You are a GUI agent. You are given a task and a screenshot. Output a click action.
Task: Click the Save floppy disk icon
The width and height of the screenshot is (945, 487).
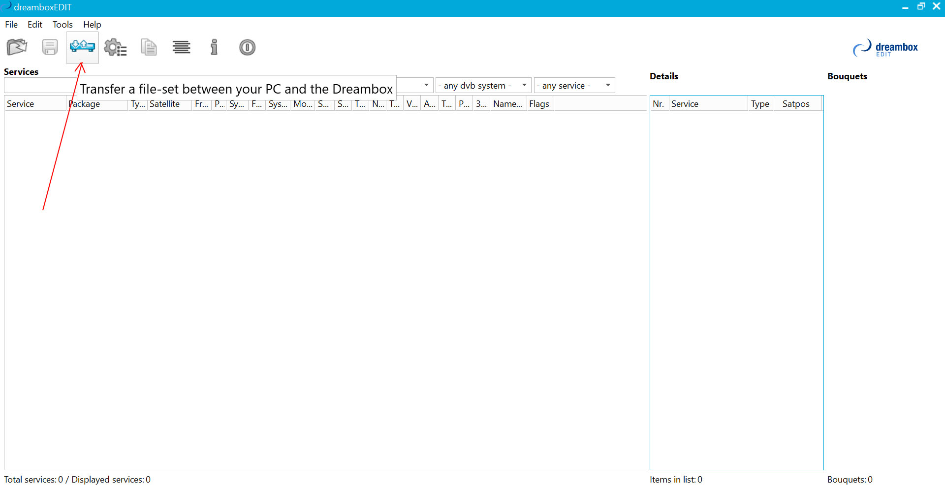pos(50,47)
